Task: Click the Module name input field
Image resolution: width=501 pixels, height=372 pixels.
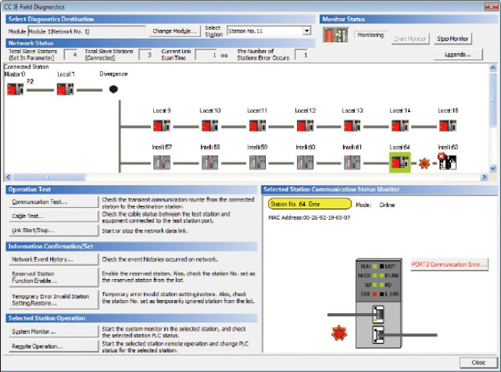Action: click(x=87, y=31)
